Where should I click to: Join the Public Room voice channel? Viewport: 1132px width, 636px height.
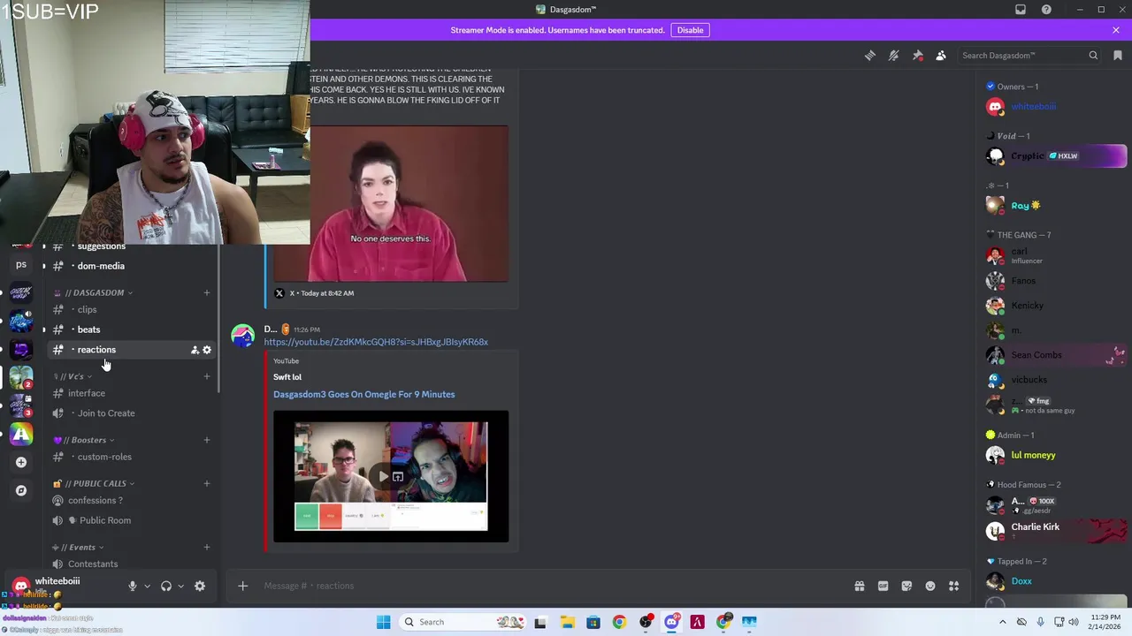tap(131, 520)
